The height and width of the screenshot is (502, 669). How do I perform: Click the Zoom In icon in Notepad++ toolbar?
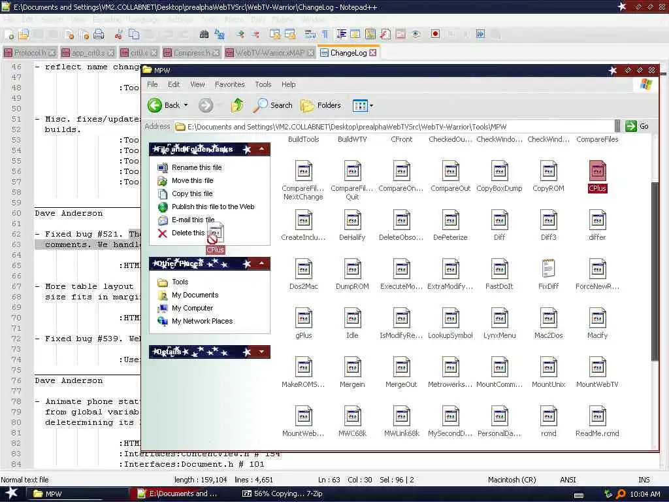[240, 34]
